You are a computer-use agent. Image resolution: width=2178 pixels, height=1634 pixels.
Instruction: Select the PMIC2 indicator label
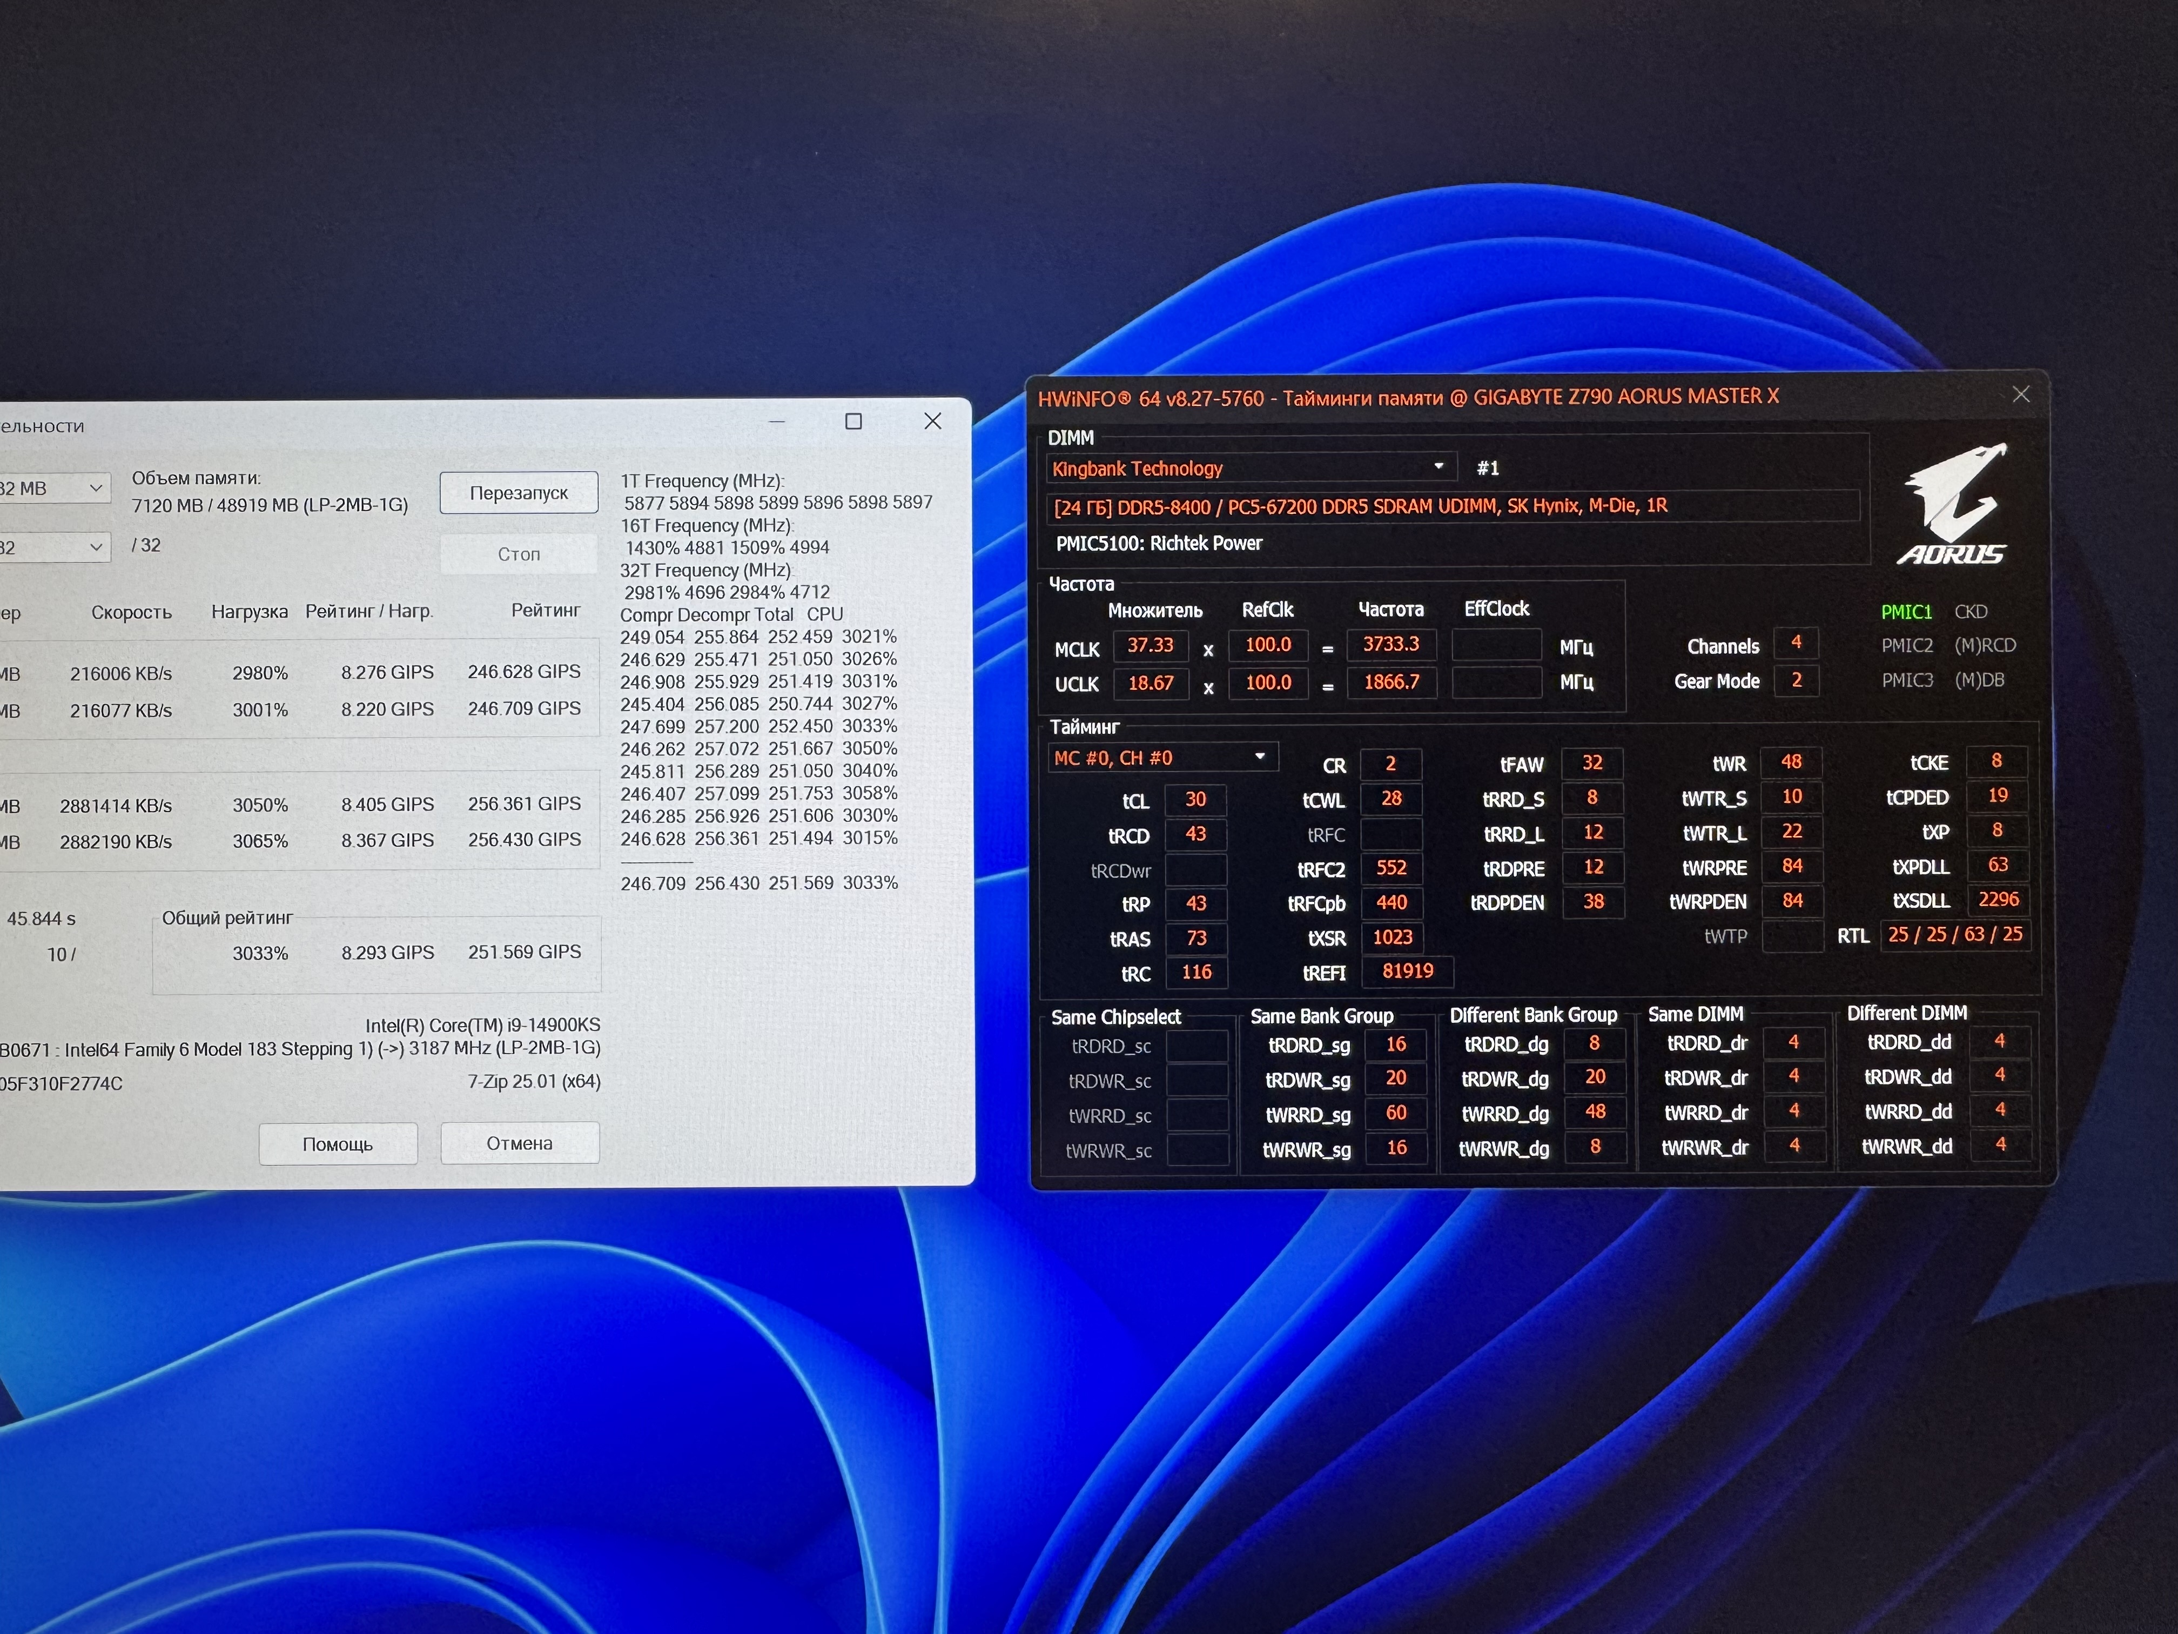(x=1906, y=646)
